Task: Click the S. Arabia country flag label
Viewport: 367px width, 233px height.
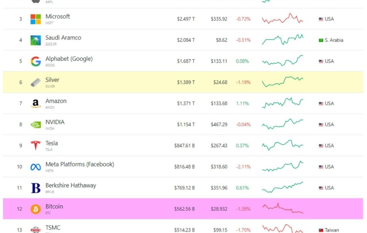Action: point(331,40)
